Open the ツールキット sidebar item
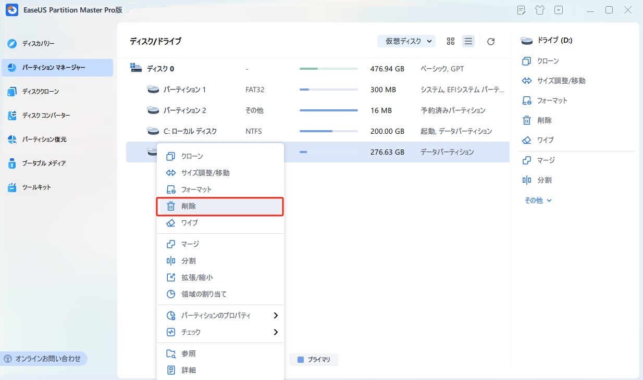The image size is (643, 380). pos(36,187)
